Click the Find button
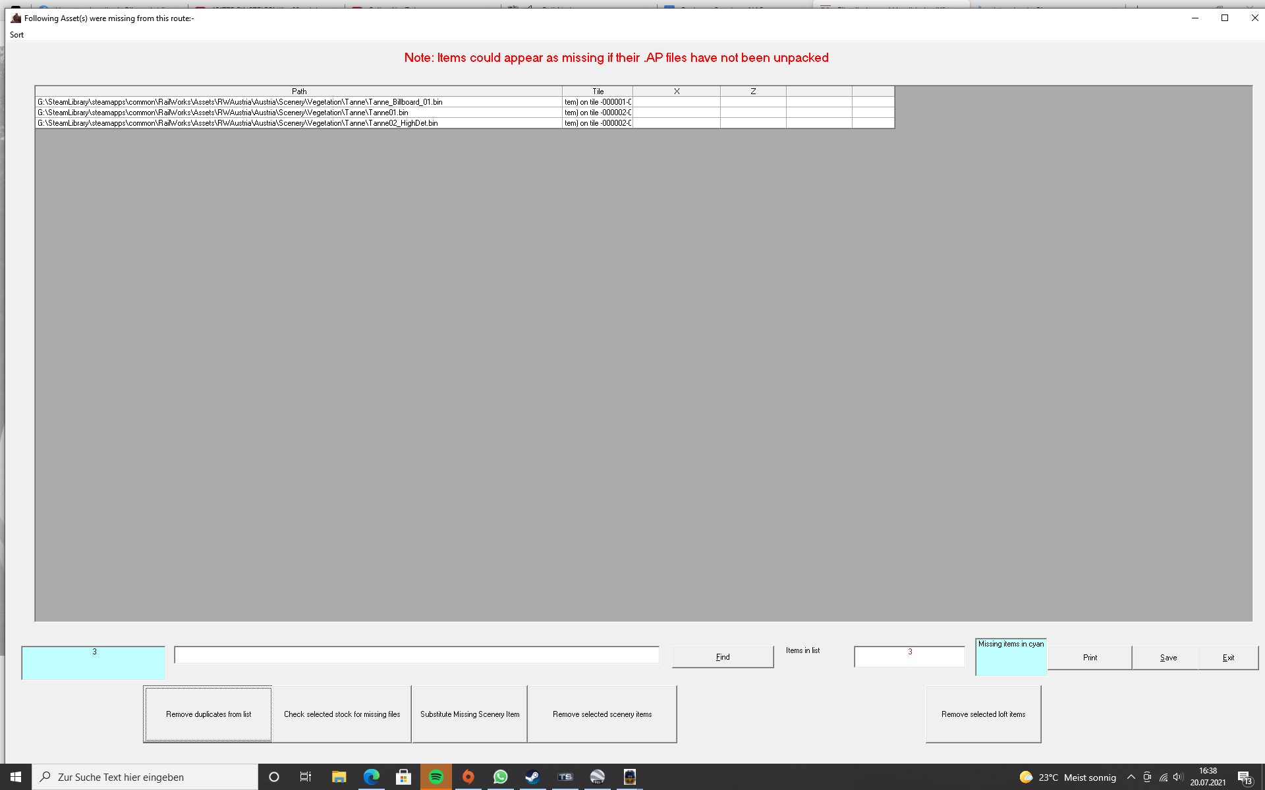 723,657
